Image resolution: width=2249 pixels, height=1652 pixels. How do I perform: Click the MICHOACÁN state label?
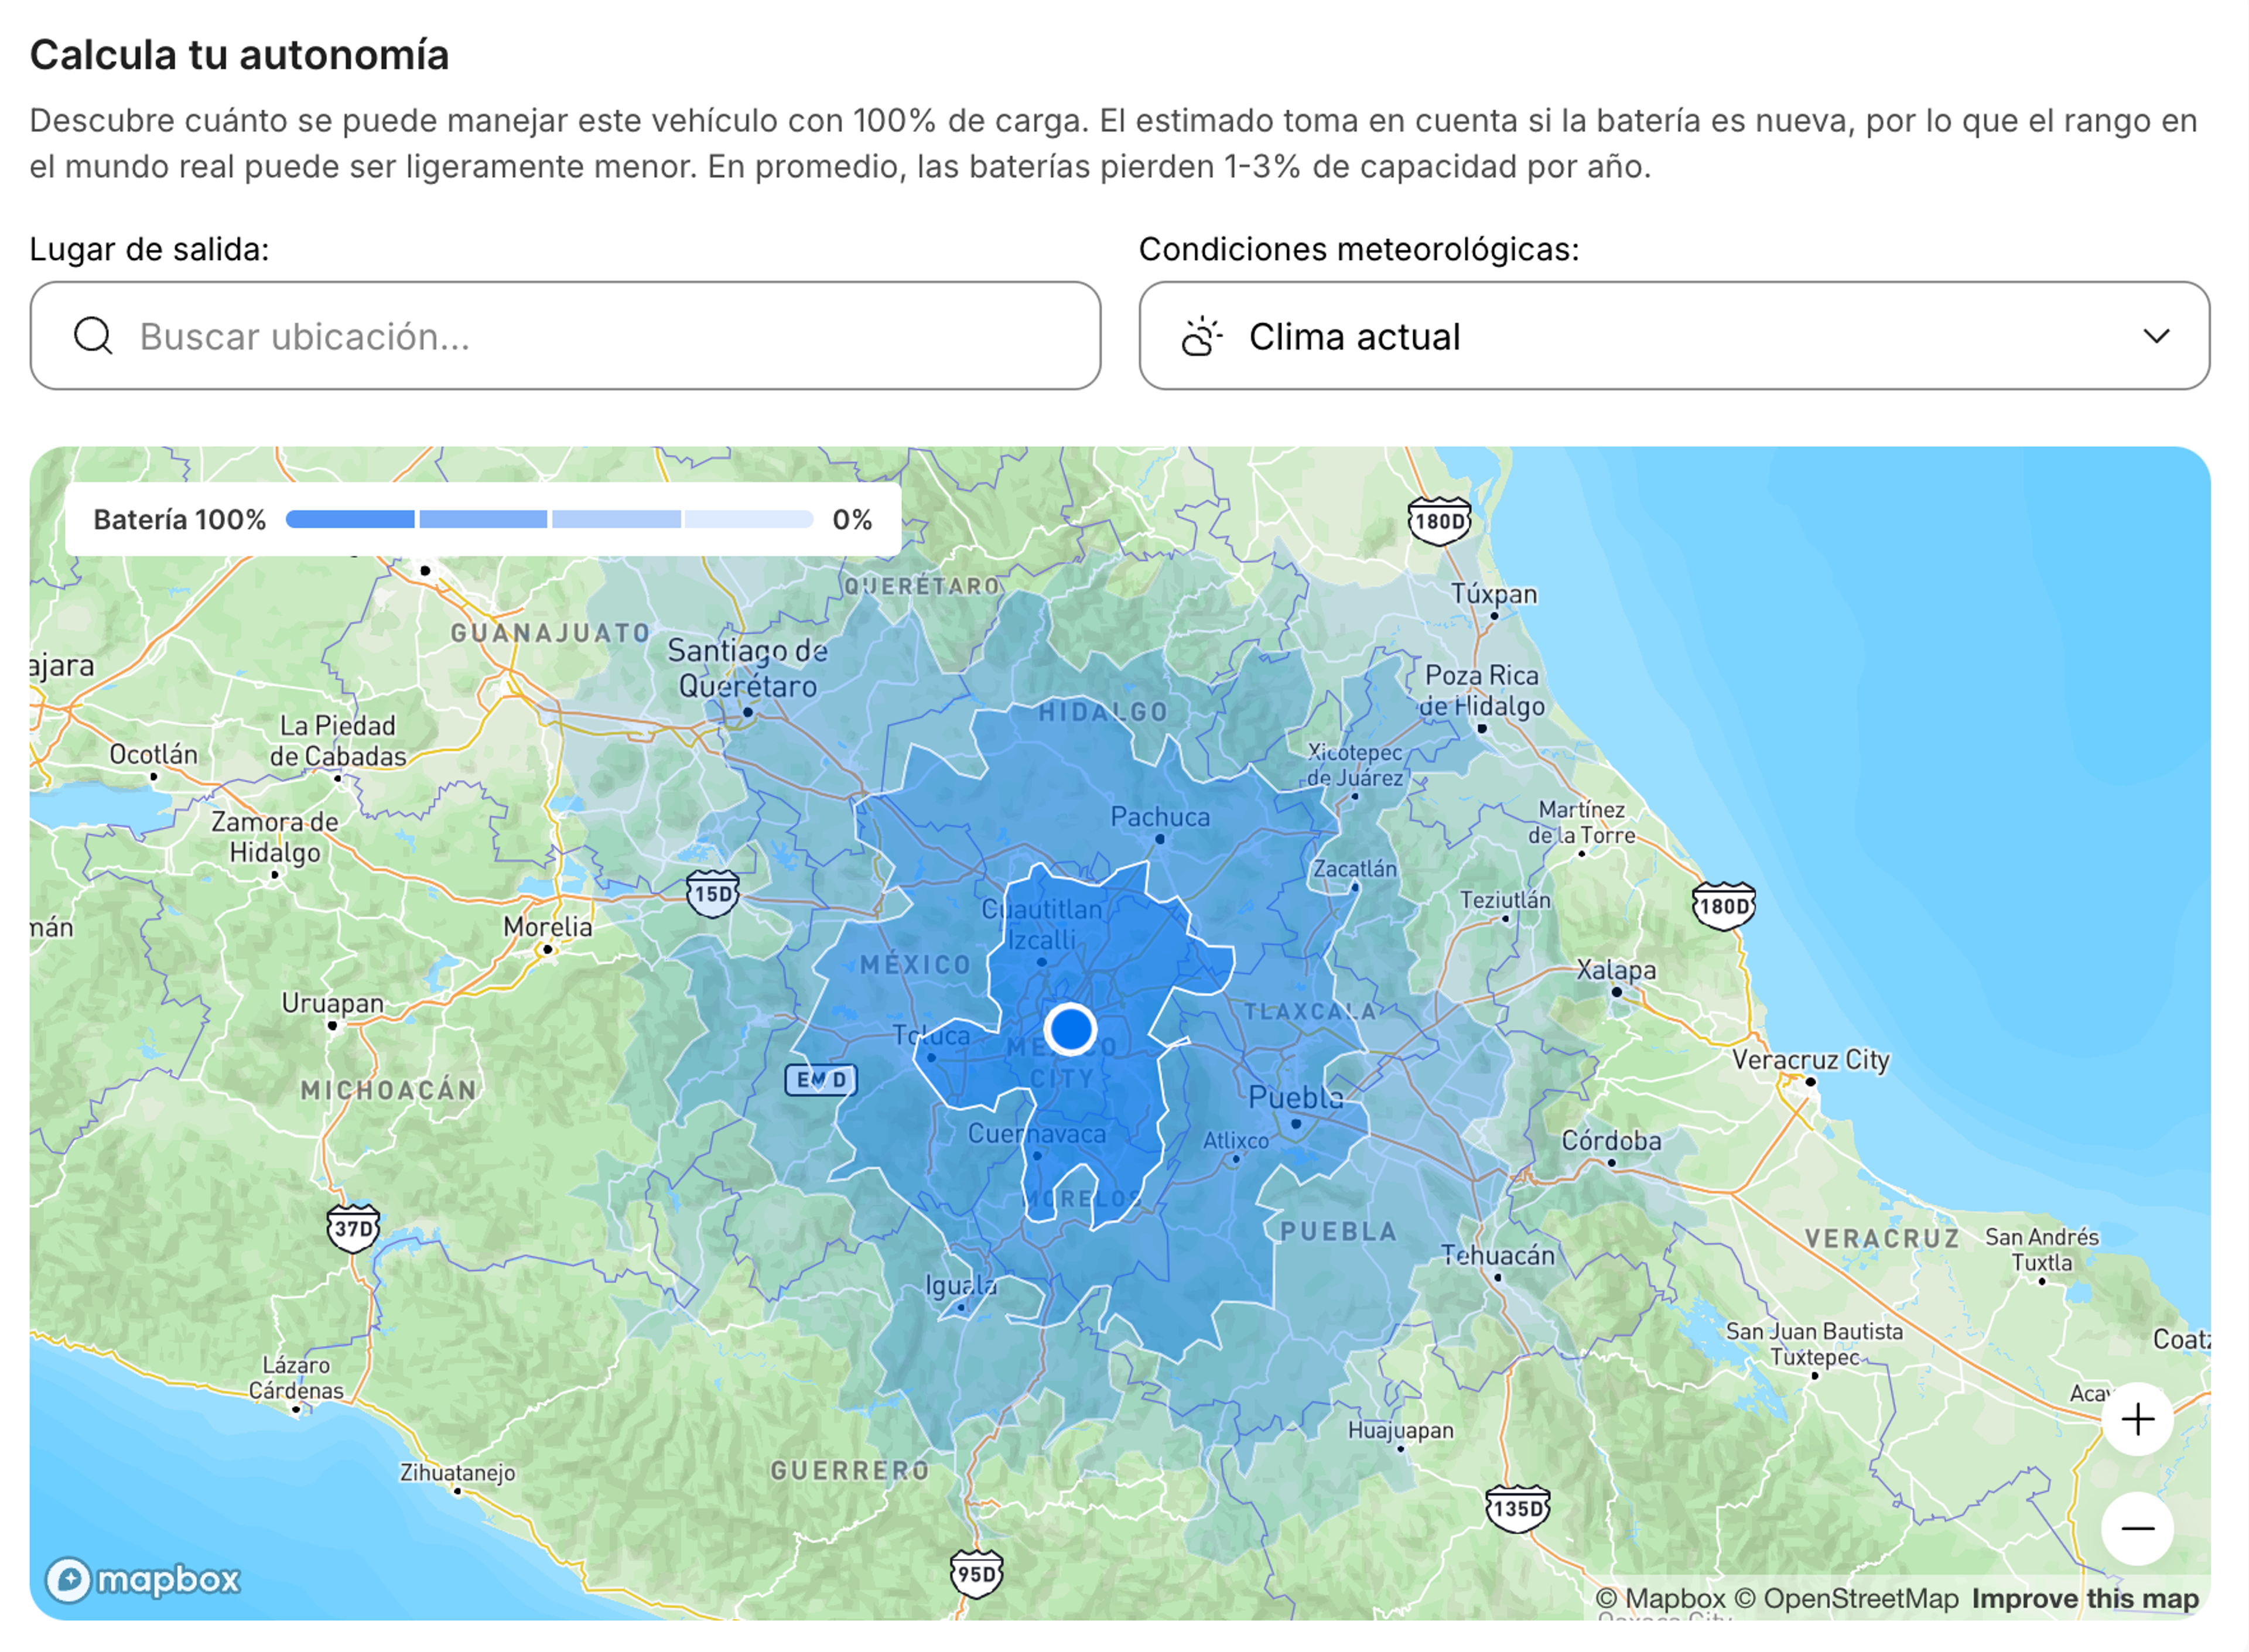[389, 1090]
